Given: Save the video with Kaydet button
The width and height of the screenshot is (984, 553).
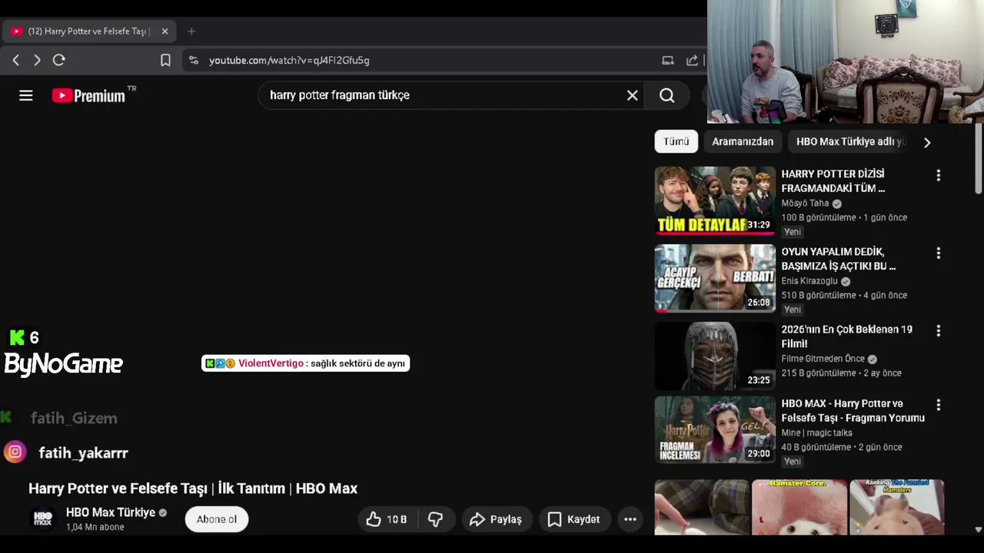Looking at the screenshot, I should coord(573,519).
